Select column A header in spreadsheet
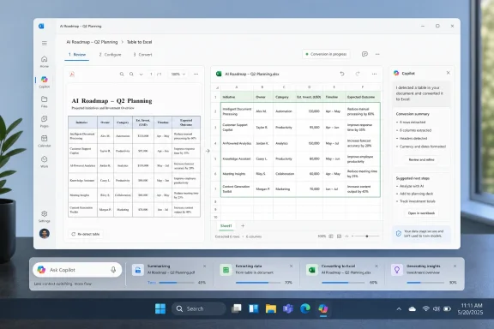This screenshot has height=329, width=494. pos(237,87)
